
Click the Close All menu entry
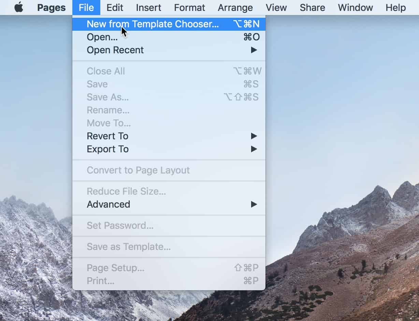[x=169, y=71]
